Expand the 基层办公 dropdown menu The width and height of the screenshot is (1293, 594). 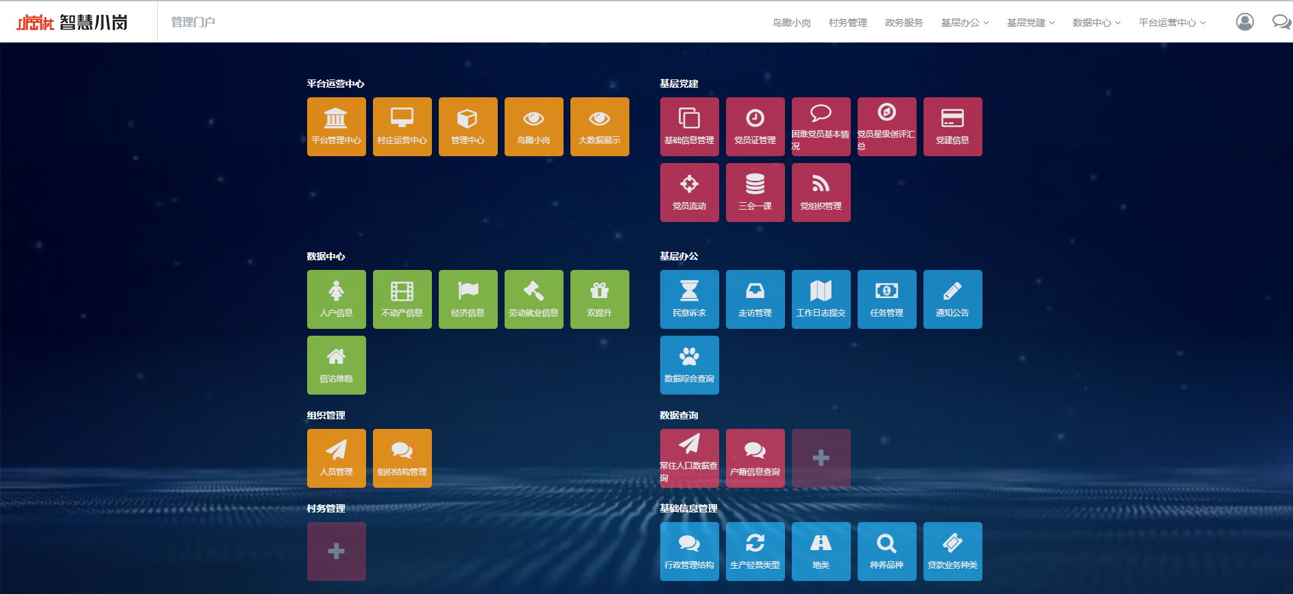point(965,23)
